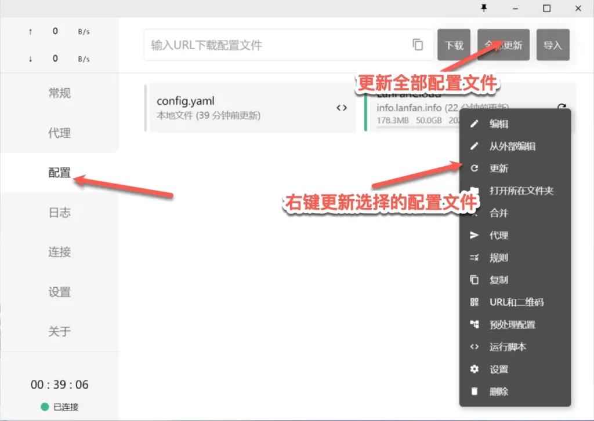594x421 pixels.
Task: Click the clipboard paste icon beside URL field
Action: coord(418,44)
